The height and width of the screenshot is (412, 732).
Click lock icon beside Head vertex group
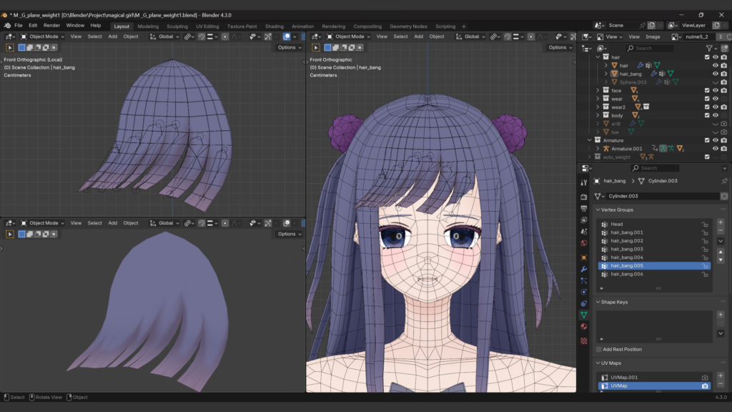coord(705,225)
